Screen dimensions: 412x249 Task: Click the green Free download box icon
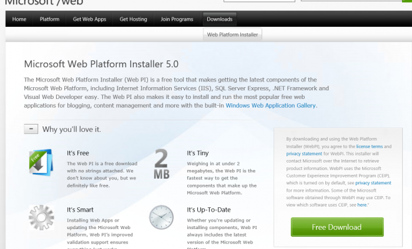pyautogui.click(x=41, y=162)
